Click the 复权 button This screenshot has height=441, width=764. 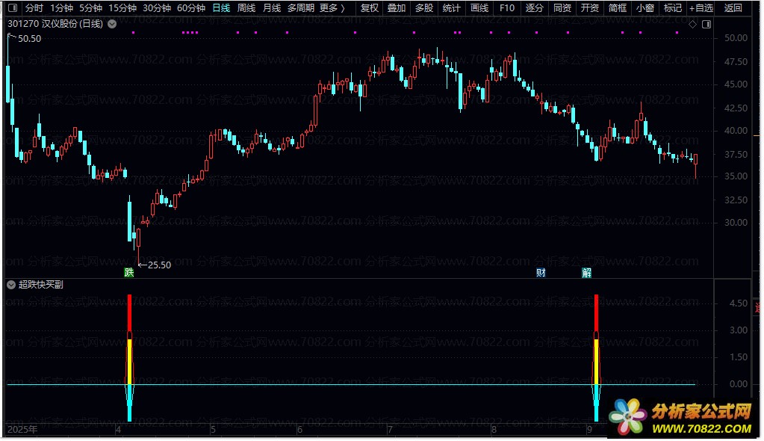coord(369,8)
